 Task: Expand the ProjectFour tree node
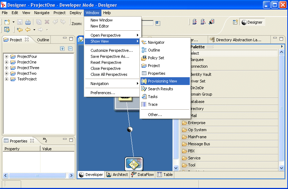[6, 56]
